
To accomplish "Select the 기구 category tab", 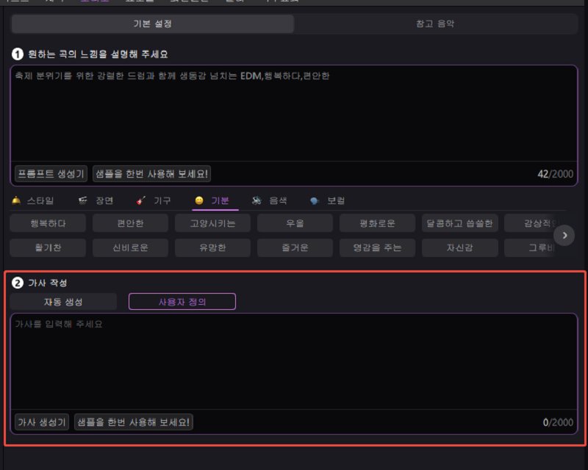I will (154, 200).
